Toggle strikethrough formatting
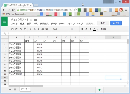The width and height of the screenshot is (130, 94). [x=90, y=29]
